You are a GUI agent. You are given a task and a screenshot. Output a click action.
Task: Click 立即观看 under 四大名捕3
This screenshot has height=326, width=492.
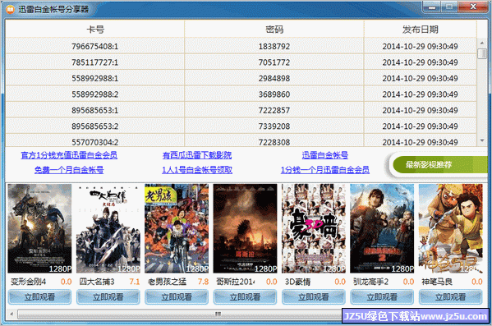tap(108, 296)
